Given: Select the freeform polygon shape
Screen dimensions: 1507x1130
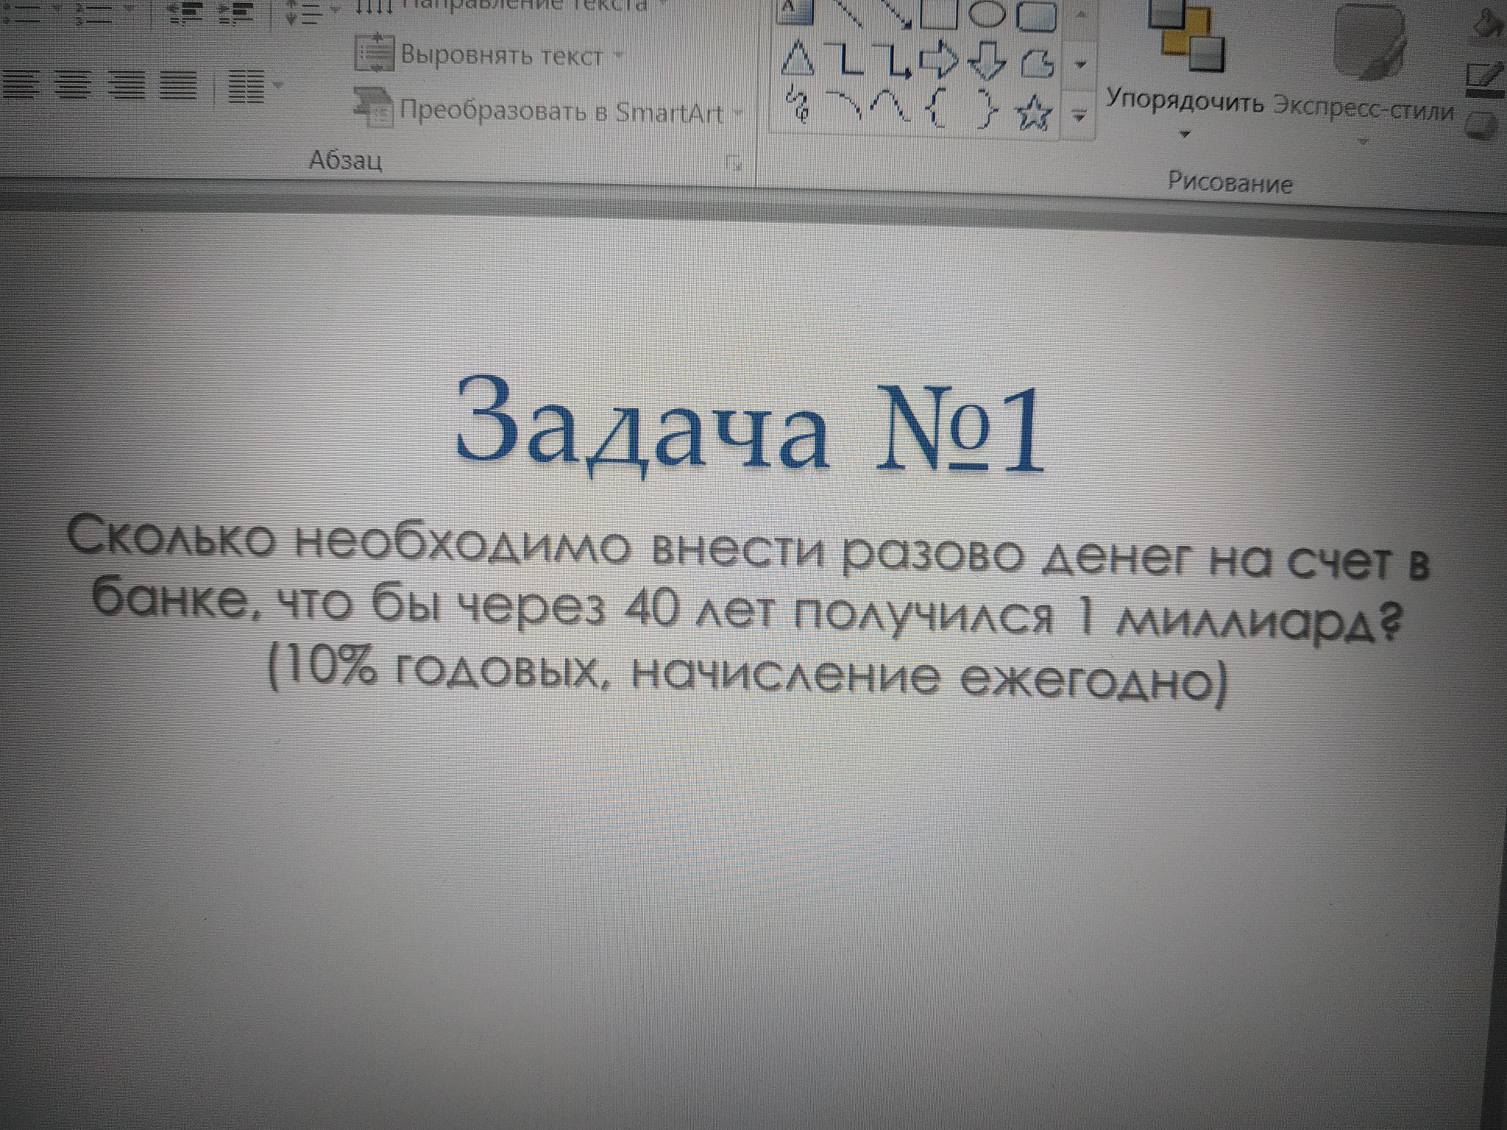Looking at the screenshot, I should pyautogui.click(x=1037, y=65).
